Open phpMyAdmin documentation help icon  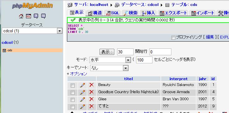coord(36,16)
